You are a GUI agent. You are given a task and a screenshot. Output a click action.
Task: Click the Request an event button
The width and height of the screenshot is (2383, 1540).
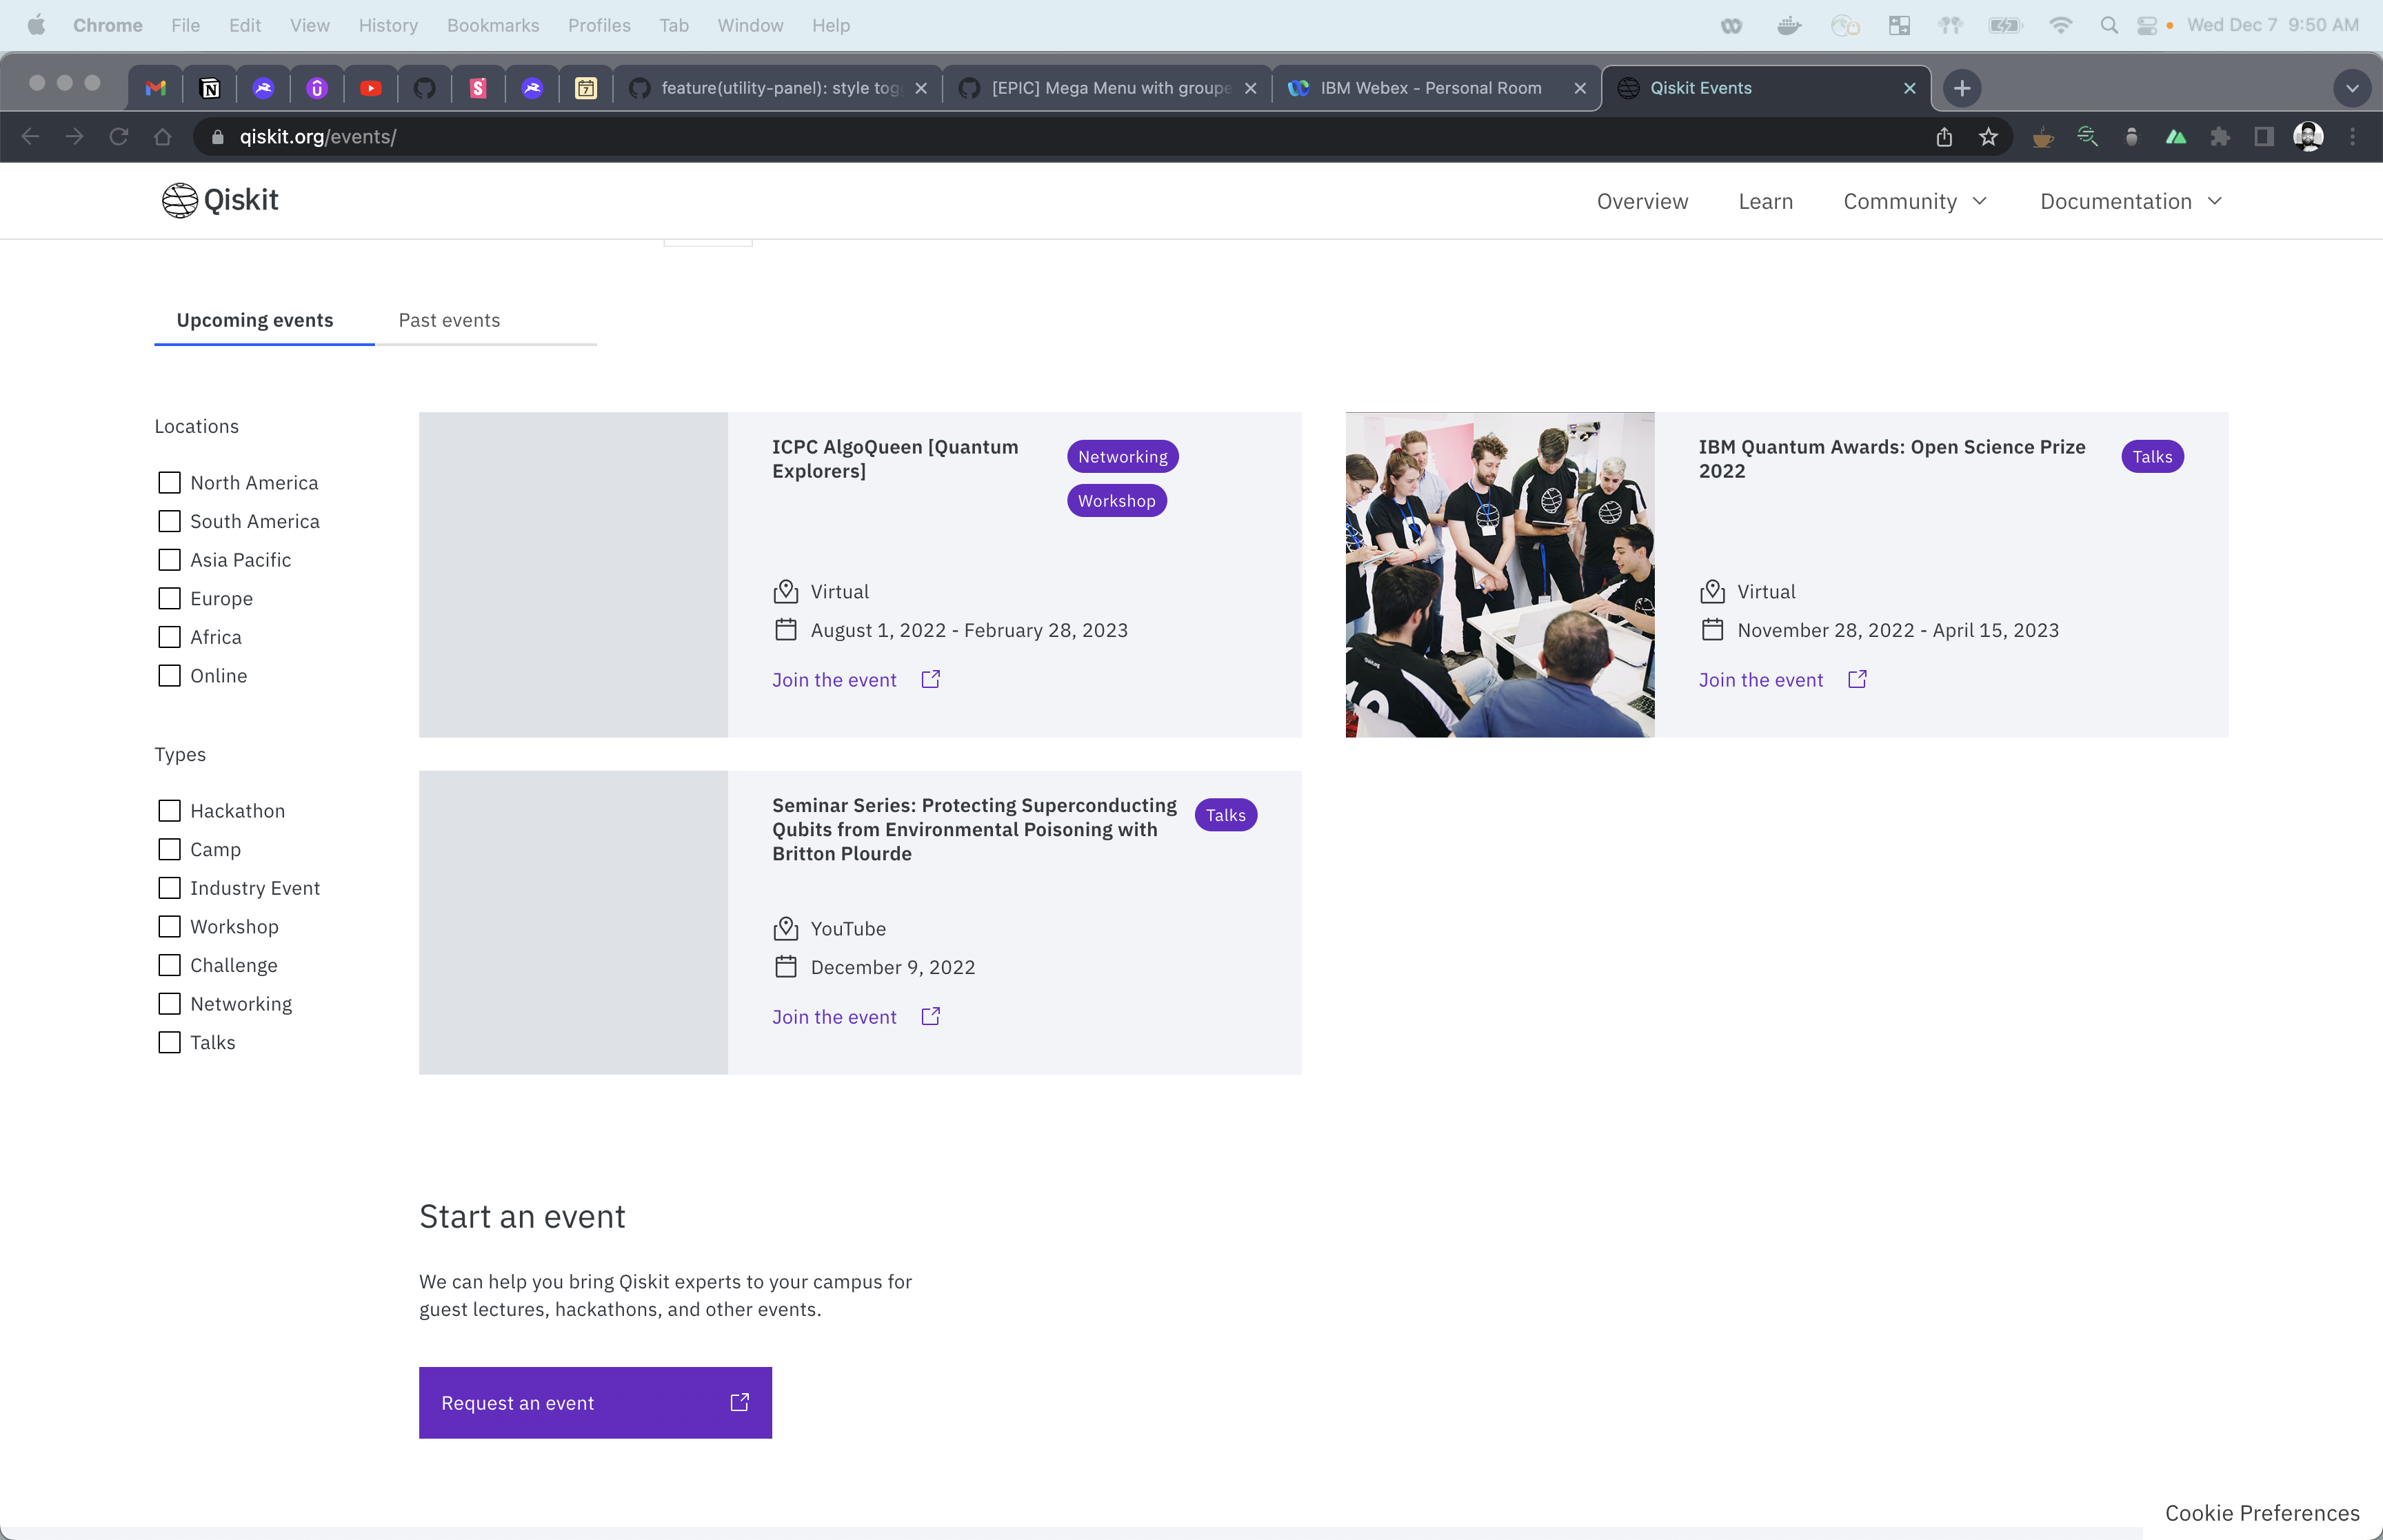(x=595, y=1402)
